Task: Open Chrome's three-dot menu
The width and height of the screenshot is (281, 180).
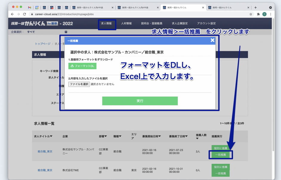Action: pos(270,14)
